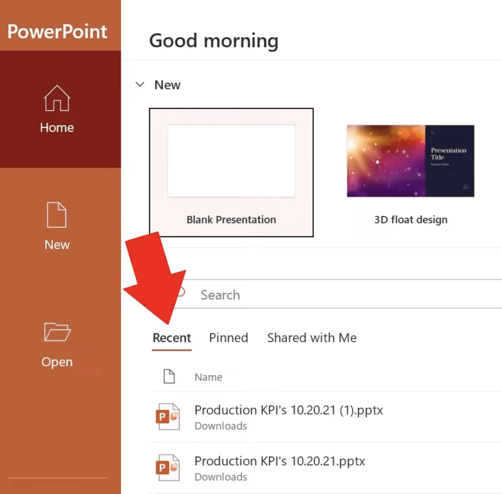The width and height of the screenshot is (502, 494).
Task: Switch to the Recent tab
Action: [x=172, y=338]
